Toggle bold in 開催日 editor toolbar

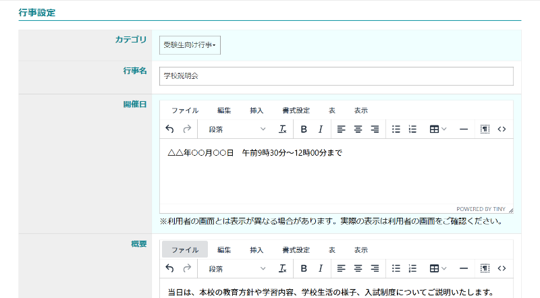click(304, 129)
